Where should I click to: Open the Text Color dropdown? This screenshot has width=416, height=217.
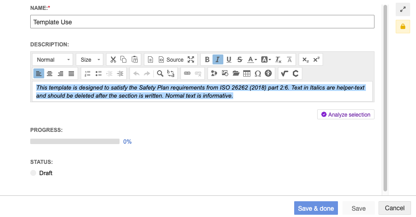pyautogui.click(x=252, y=59)
